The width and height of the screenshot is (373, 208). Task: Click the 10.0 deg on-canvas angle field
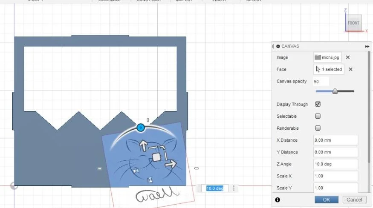(215, 188)
